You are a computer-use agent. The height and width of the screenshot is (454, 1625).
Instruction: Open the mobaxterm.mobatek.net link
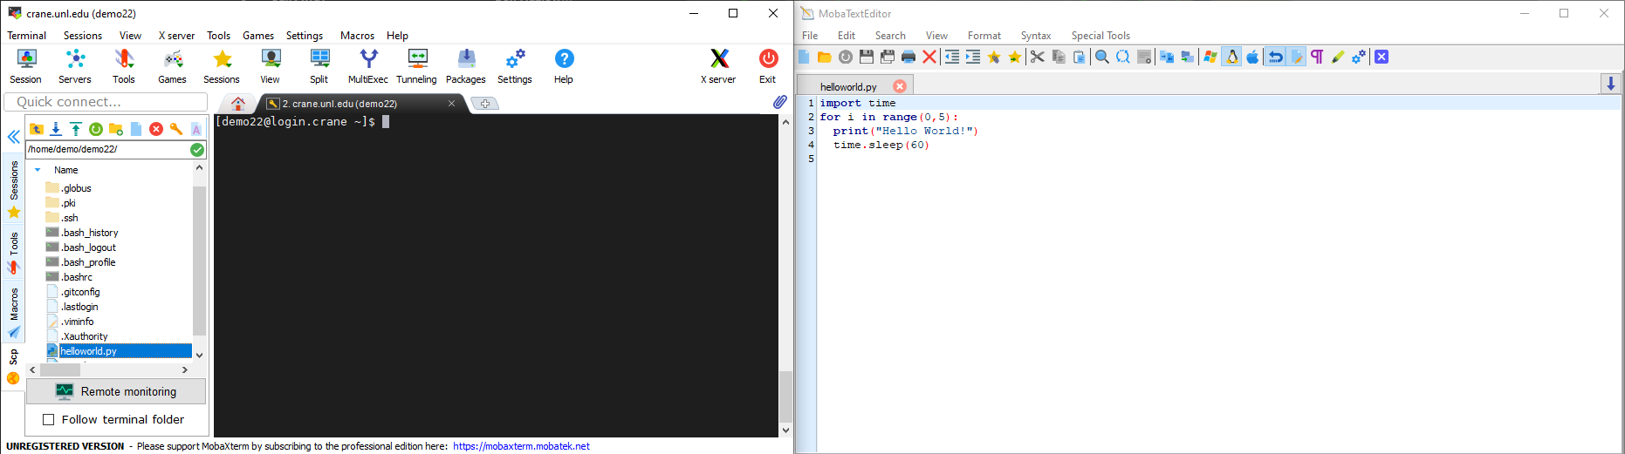pos(521,446)
